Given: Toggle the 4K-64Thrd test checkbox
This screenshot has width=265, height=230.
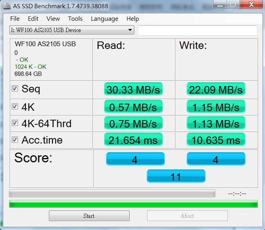Looking at the screenshot, I should tap(15, 123).
